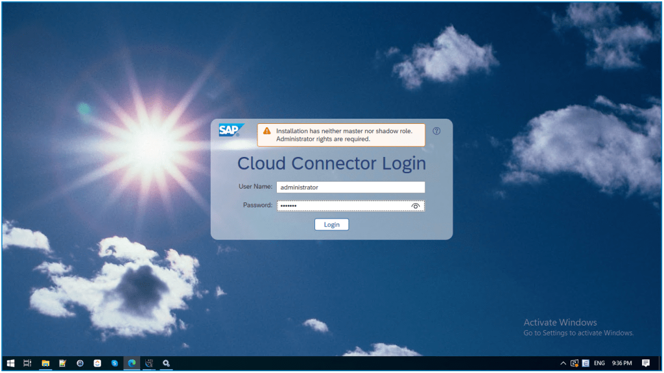Show password using the eye icon
The height and width of the screenshot is (373, 664).
416,206
